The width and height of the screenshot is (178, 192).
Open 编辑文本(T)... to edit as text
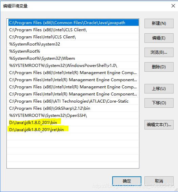[159, 125]
